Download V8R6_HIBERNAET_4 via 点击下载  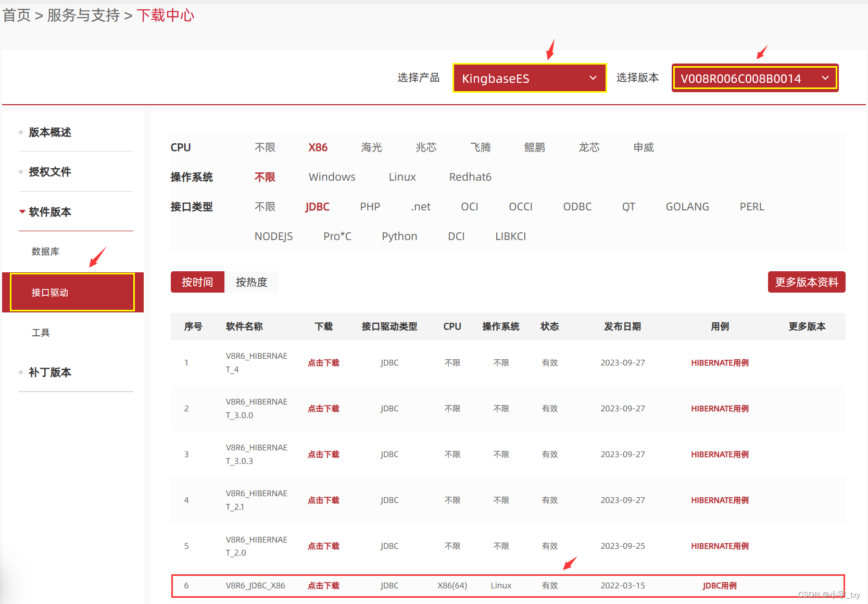(323, 363)
